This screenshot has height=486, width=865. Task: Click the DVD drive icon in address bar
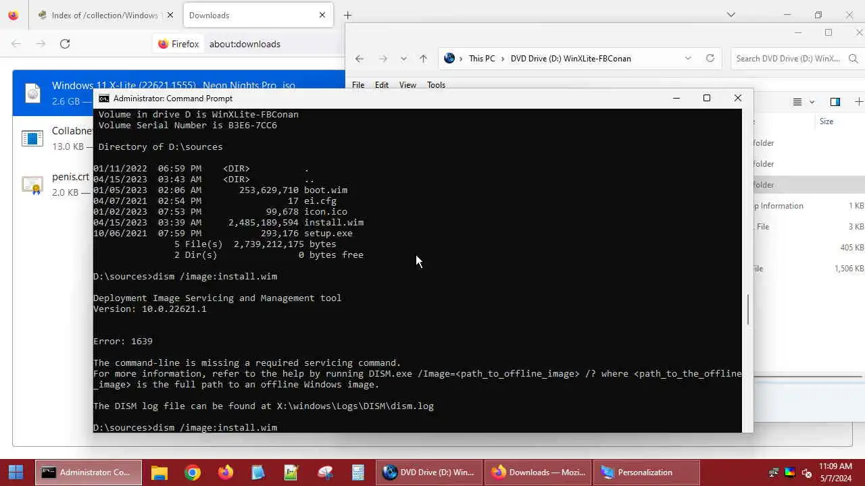(449, 59)
